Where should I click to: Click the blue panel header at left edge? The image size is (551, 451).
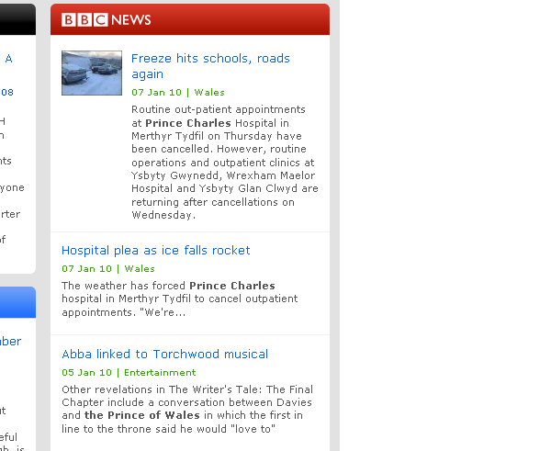coord(17,302)
